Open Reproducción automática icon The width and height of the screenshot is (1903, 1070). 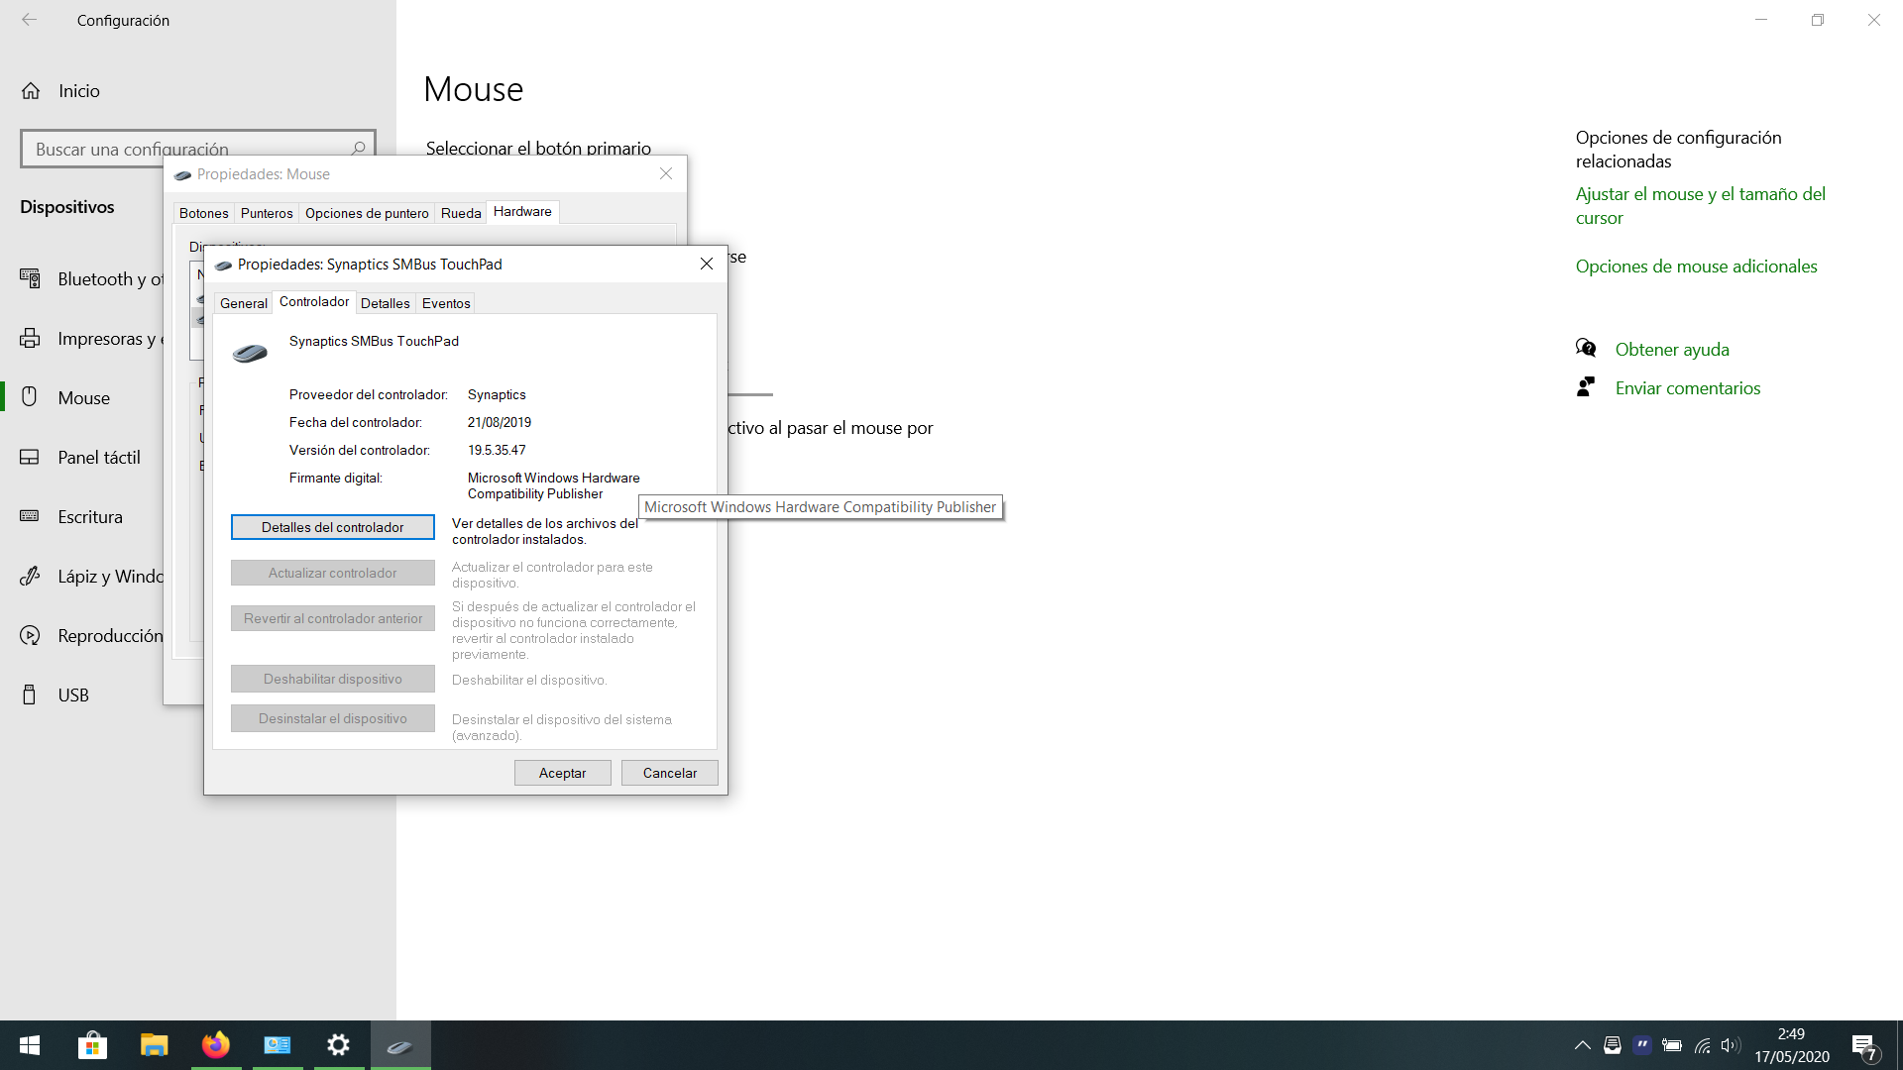pos(30,635)
